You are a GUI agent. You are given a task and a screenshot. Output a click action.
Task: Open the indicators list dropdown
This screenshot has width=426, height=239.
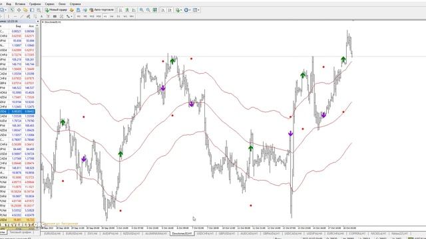pyautogui.click(x=178, y=10)
